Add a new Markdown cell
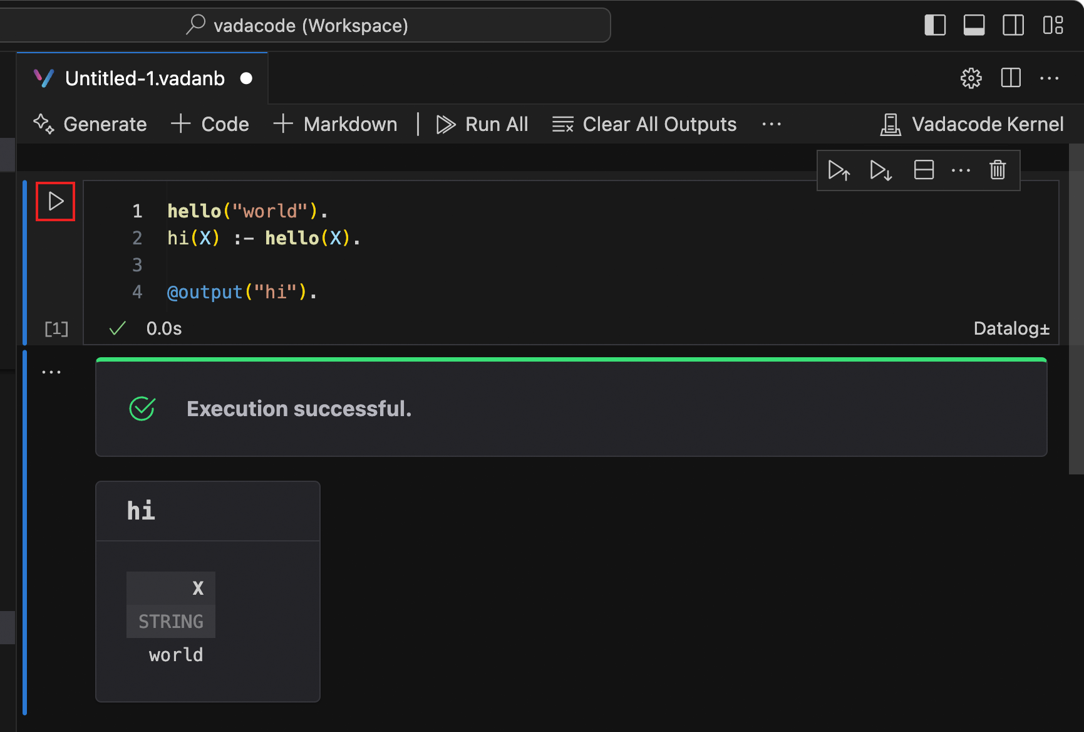 (336, 124)
